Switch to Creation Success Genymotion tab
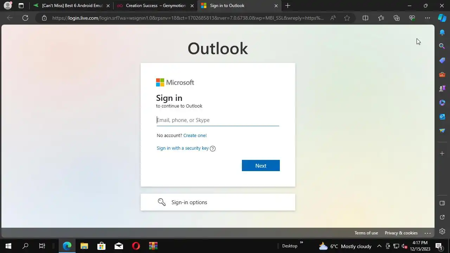 click(x=155, y=6)
